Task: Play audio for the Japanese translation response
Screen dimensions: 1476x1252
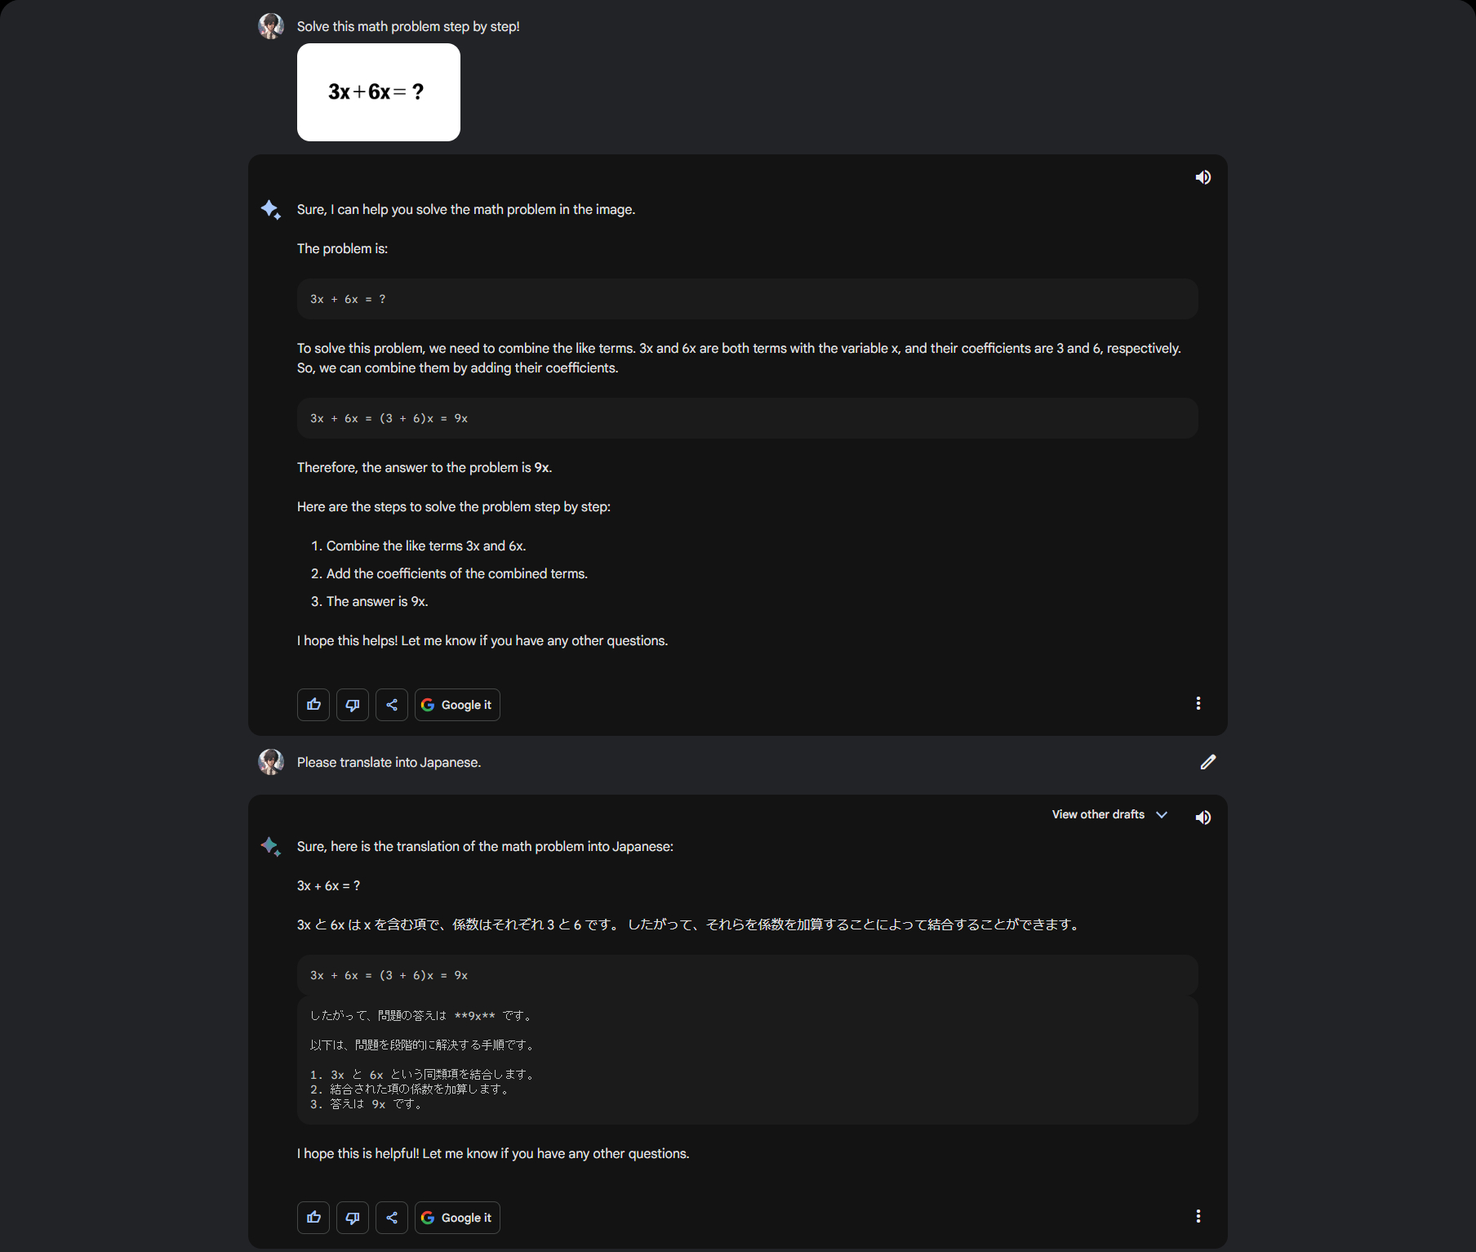Action: (x=1203, y=818)
